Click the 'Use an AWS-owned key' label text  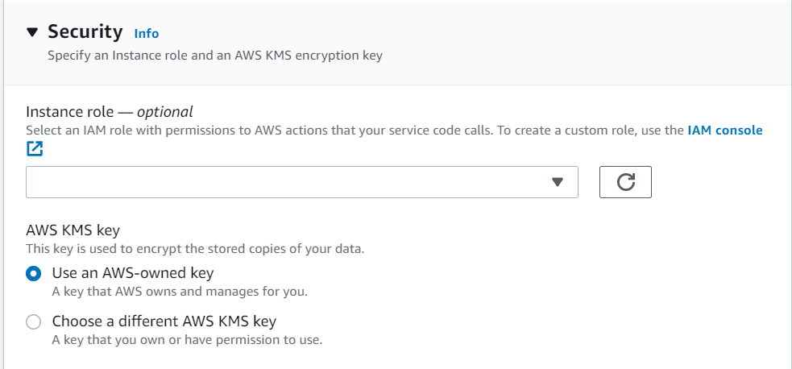(133, 273)
